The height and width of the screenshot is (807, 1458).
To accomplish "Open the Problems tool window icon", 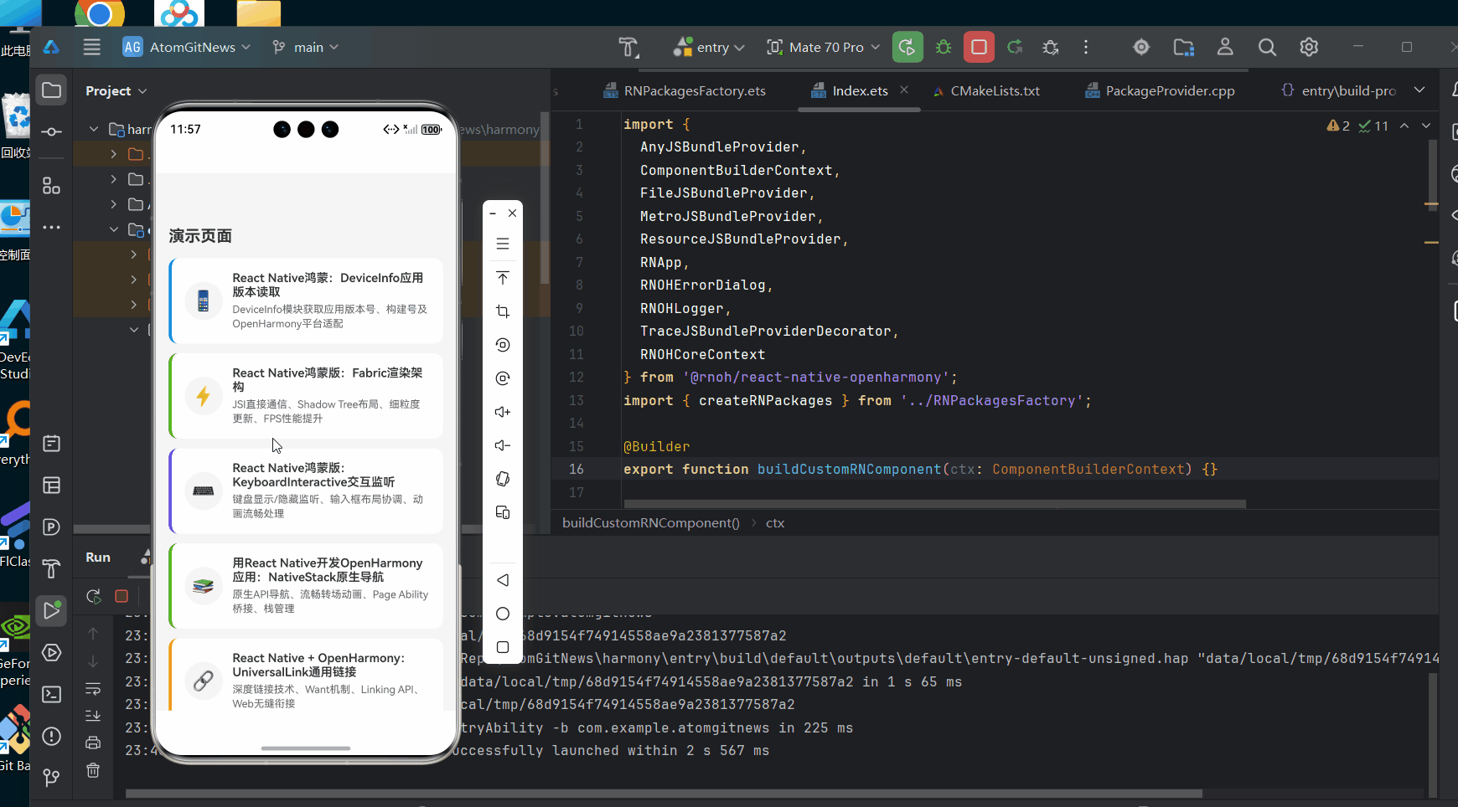I will pyautogui.click(x=51, y=736).
